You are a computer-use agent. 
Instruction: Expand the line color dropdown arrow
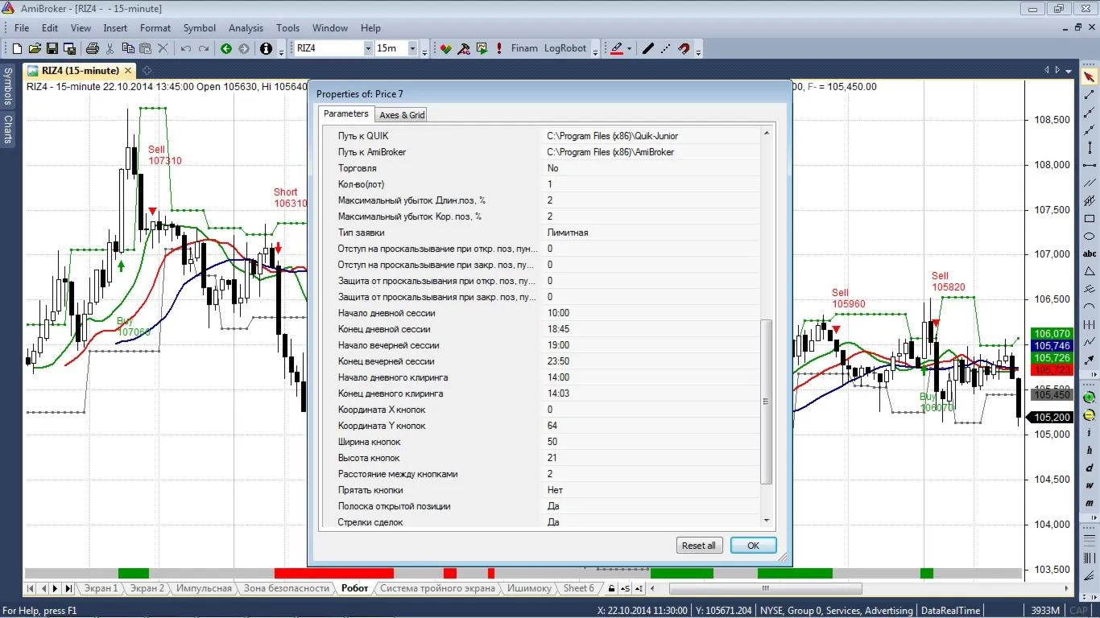tap(629, 48)
